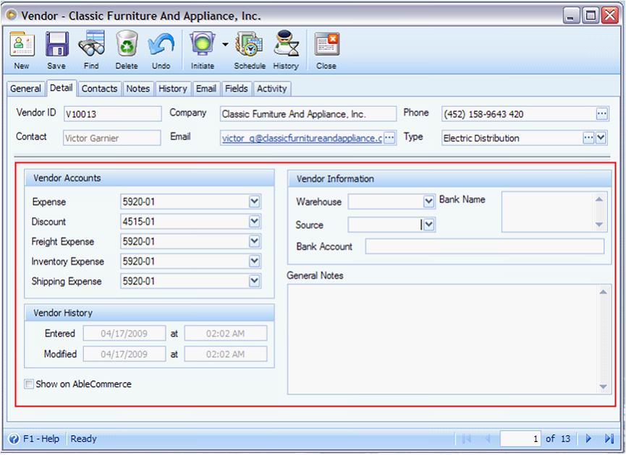This screenshot has height=455, width=626.
Task: Click the Contact field Victor Garnier
Action: click(x=111, y=138)
